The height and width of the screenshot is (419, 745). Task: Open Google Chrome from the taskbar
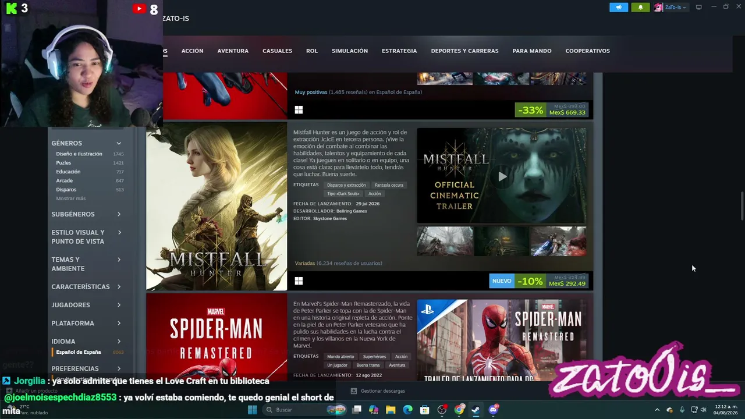pos(459,410)
